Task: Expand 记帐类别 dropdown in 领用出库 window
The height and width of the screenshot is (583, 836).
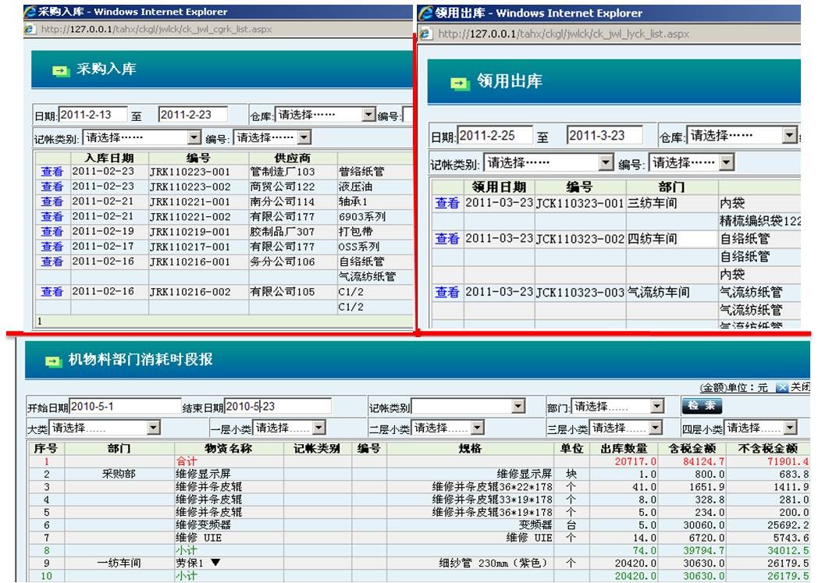Action: 606,163
